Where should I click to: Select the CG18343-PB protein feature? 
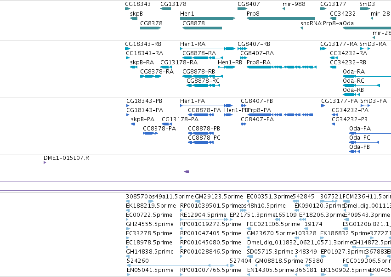[x=128, y=106]
